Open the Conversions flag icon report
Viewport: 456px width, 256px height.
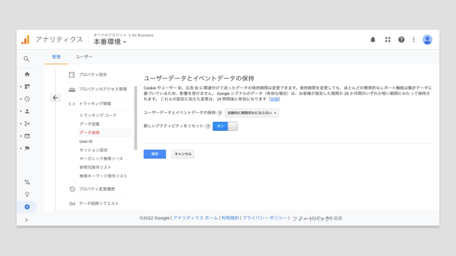point(27,148)
